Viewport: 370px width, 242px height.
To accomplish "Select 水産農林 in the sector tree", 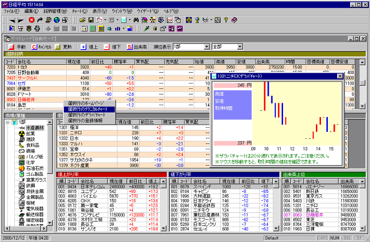I will (x=35, y=128).
